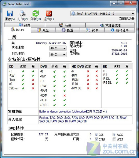Click the Print printer icon
This screenshot has width=139, height=158.
[23, 13]
